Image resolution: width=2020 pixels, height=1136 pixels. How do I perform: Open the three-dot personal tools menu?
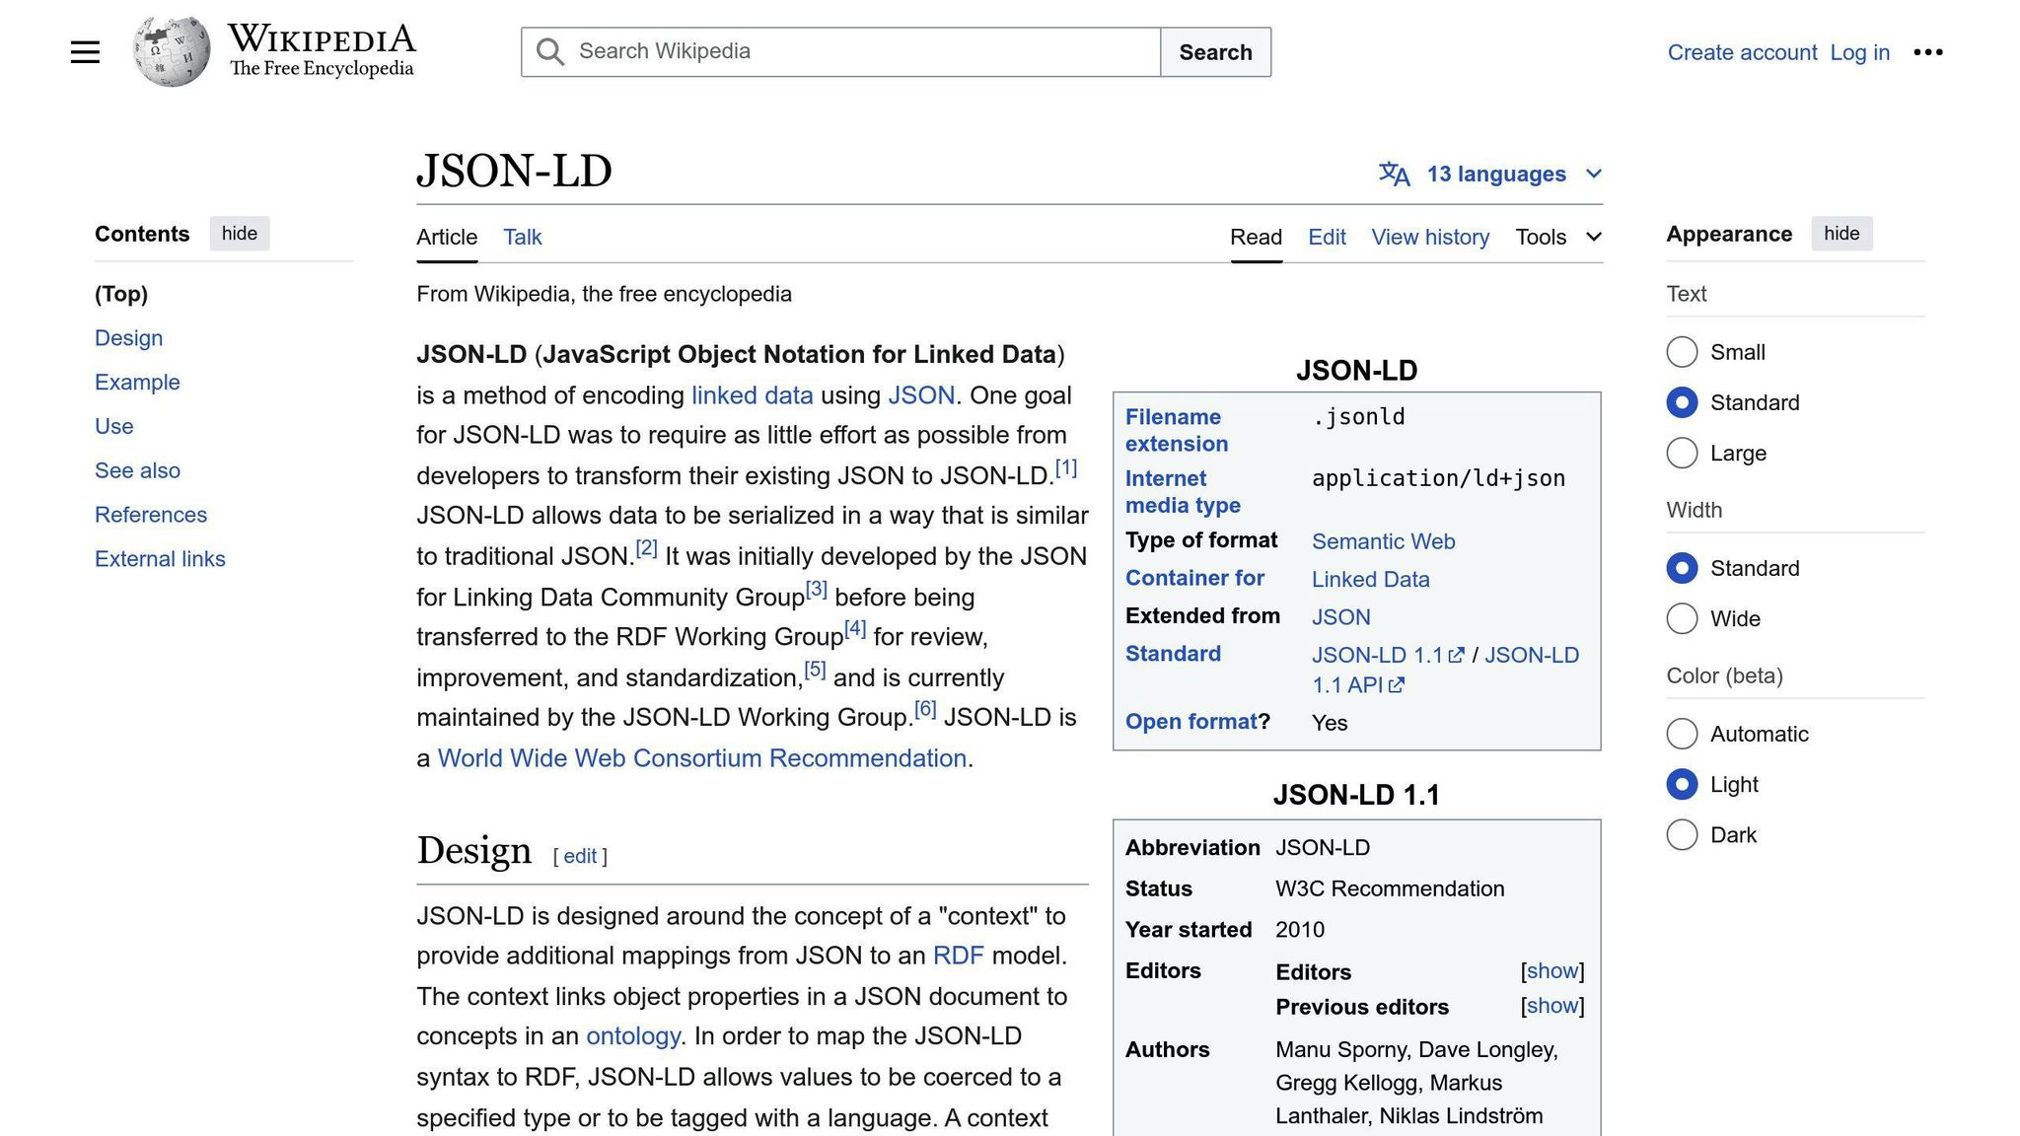click(x=1927, y=52)
